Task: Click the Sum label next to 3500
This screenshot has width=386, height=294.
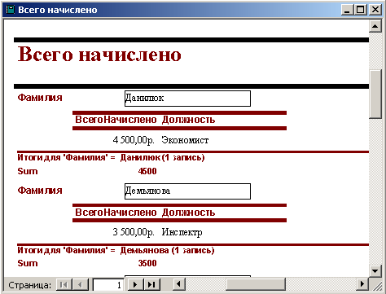Action: tap(28, 263)
